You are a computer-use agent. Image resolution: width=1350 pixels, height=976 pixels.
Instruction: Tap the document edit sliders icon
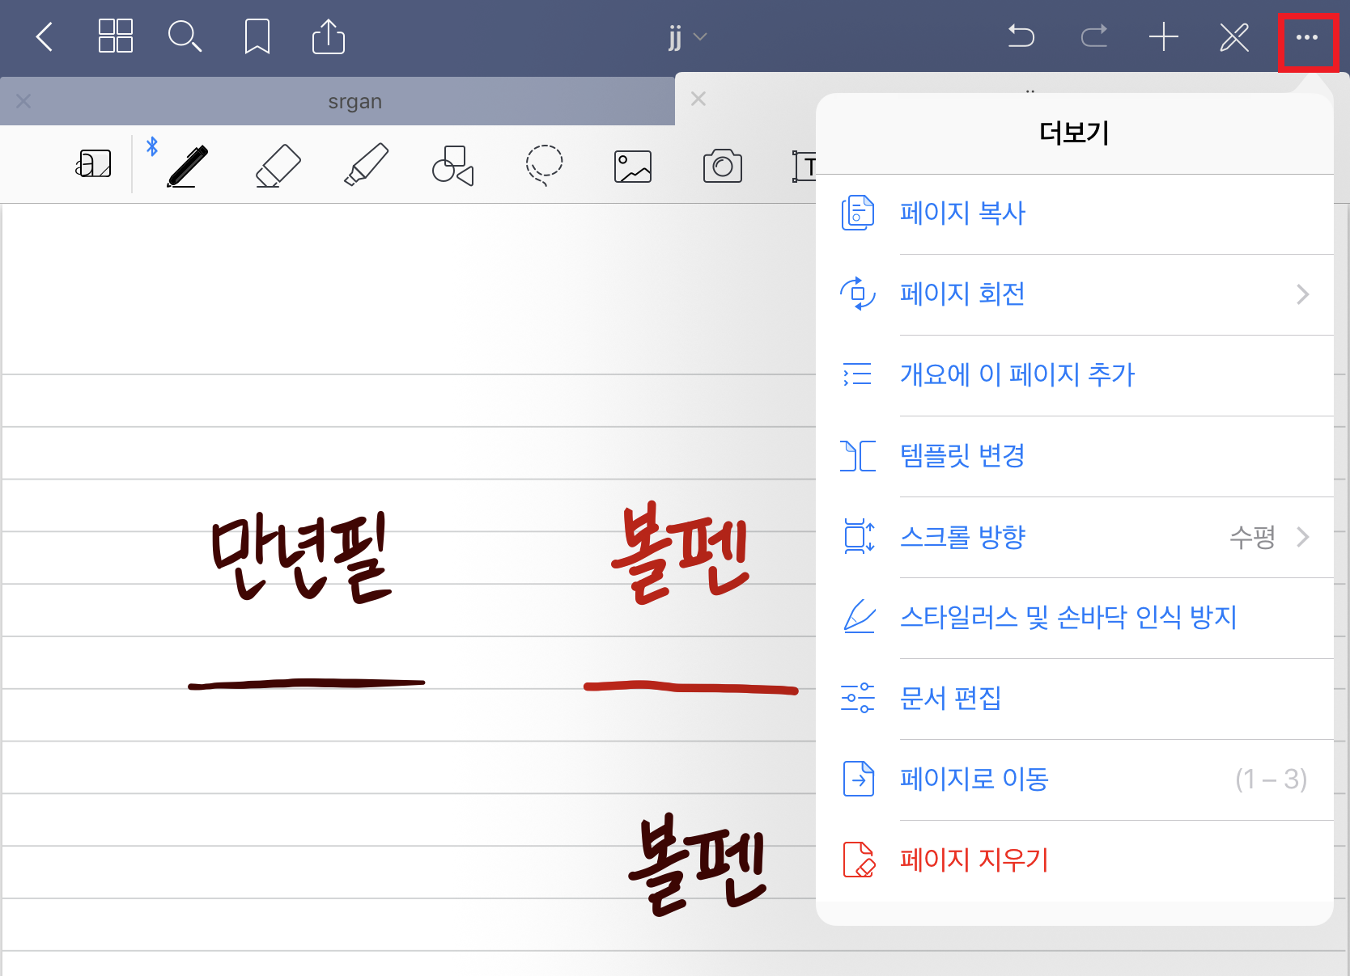(858, 698)
